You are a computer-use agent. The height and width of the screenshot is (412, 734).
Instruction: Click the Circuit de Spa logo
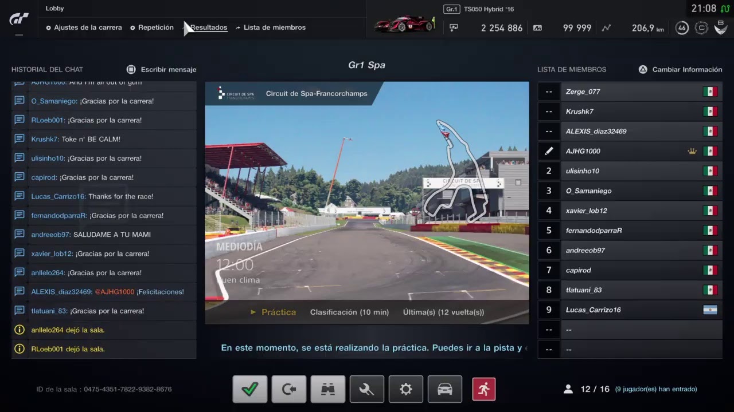pos(236,93)
